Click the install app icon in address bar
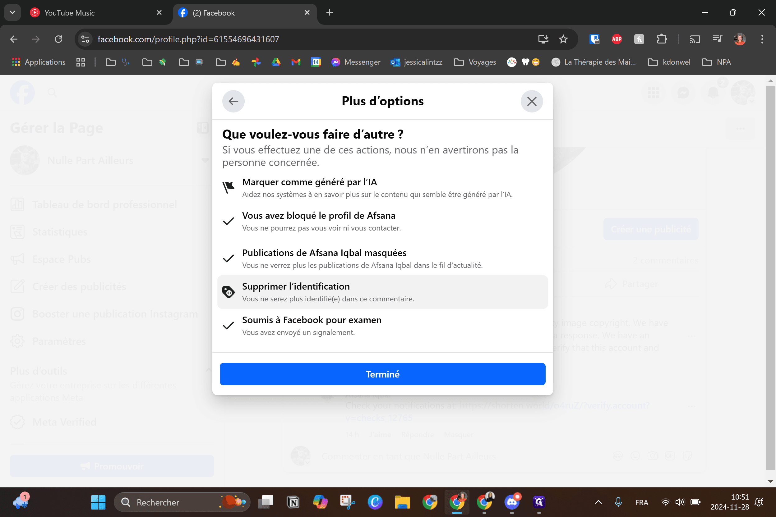Viewport: 776px width, 517px height. [543, 39]
